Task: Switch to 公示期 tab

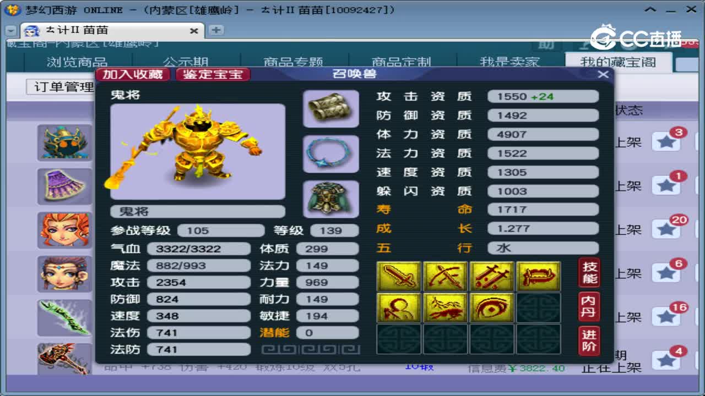Action: [186, 62]
